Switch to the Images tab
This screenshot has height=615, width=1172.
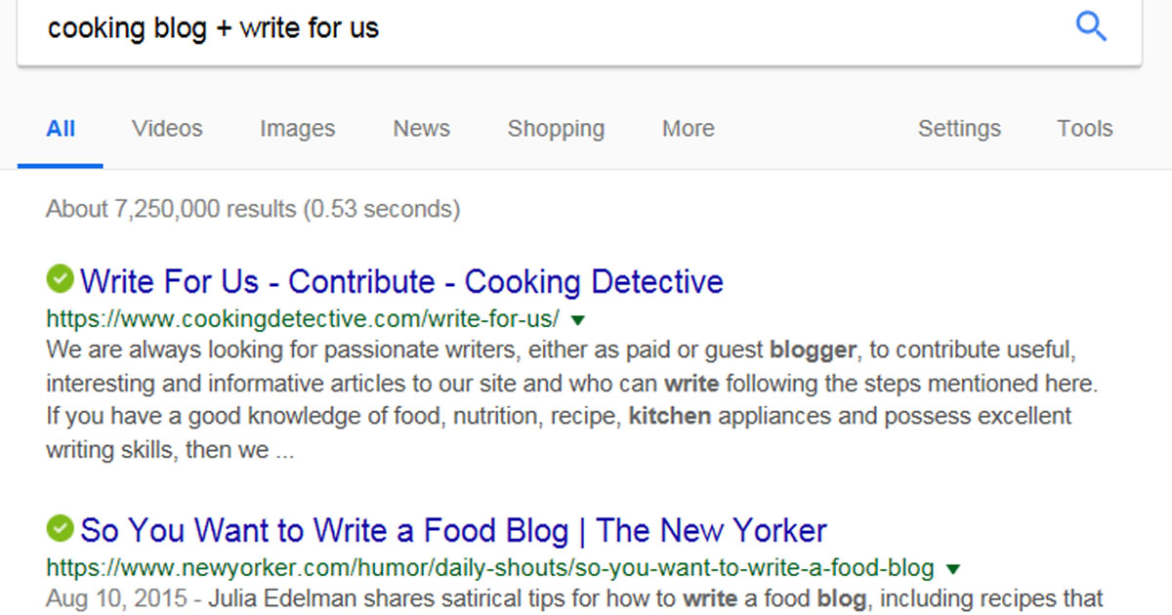[297, 129]
